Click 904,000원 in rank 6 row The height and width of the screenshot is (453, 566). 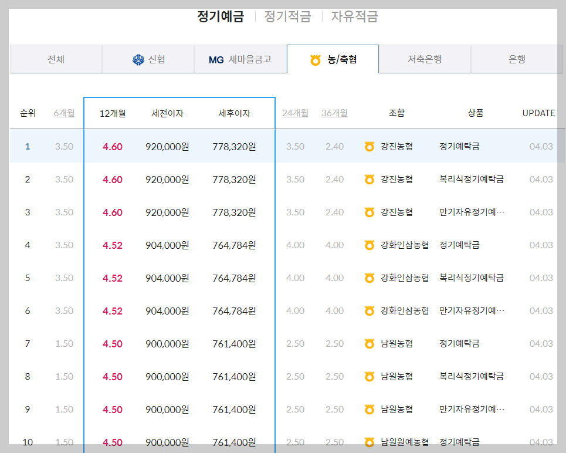tap(168, 311)
